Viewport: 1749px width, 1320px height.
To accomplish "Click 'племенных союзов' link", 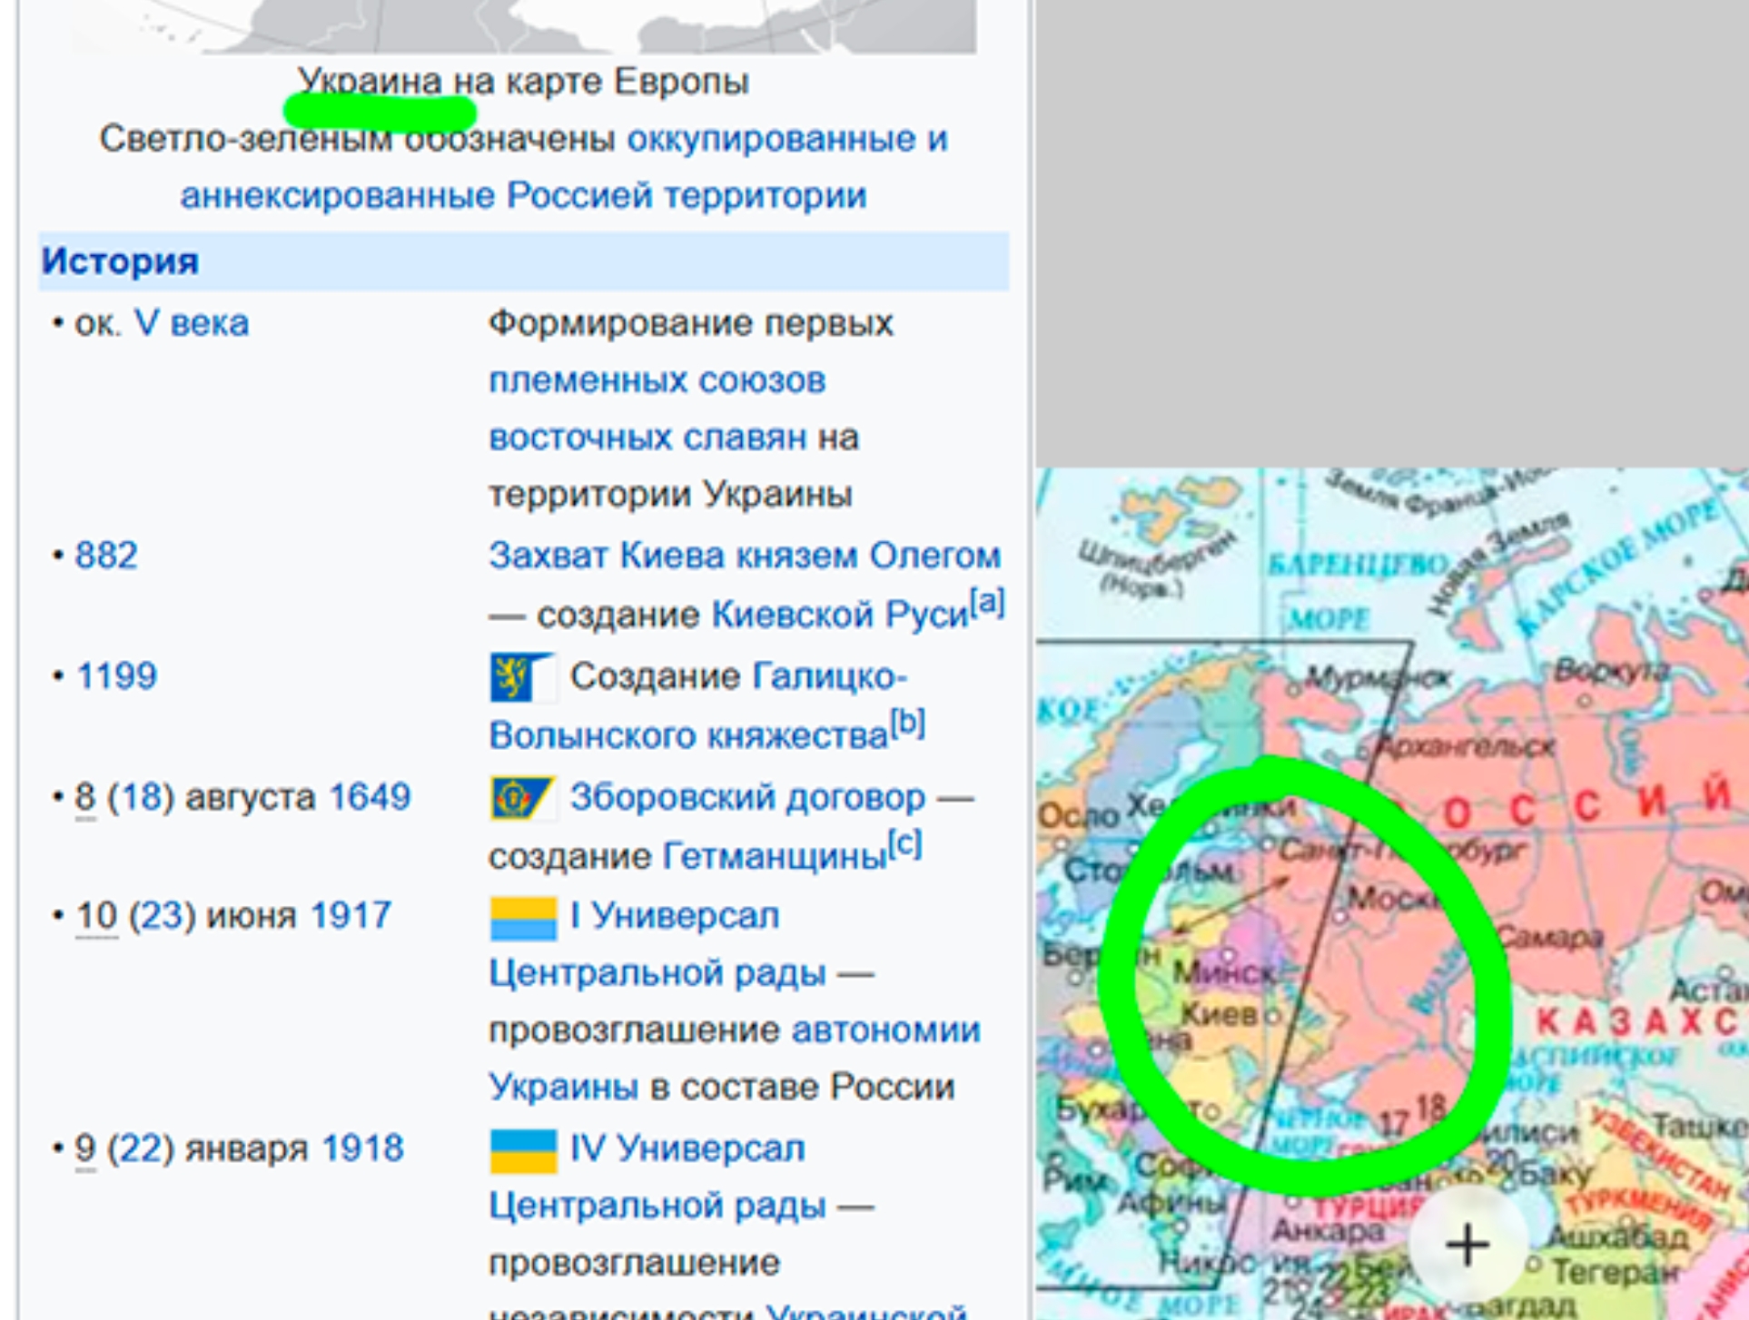I will 657,380.
